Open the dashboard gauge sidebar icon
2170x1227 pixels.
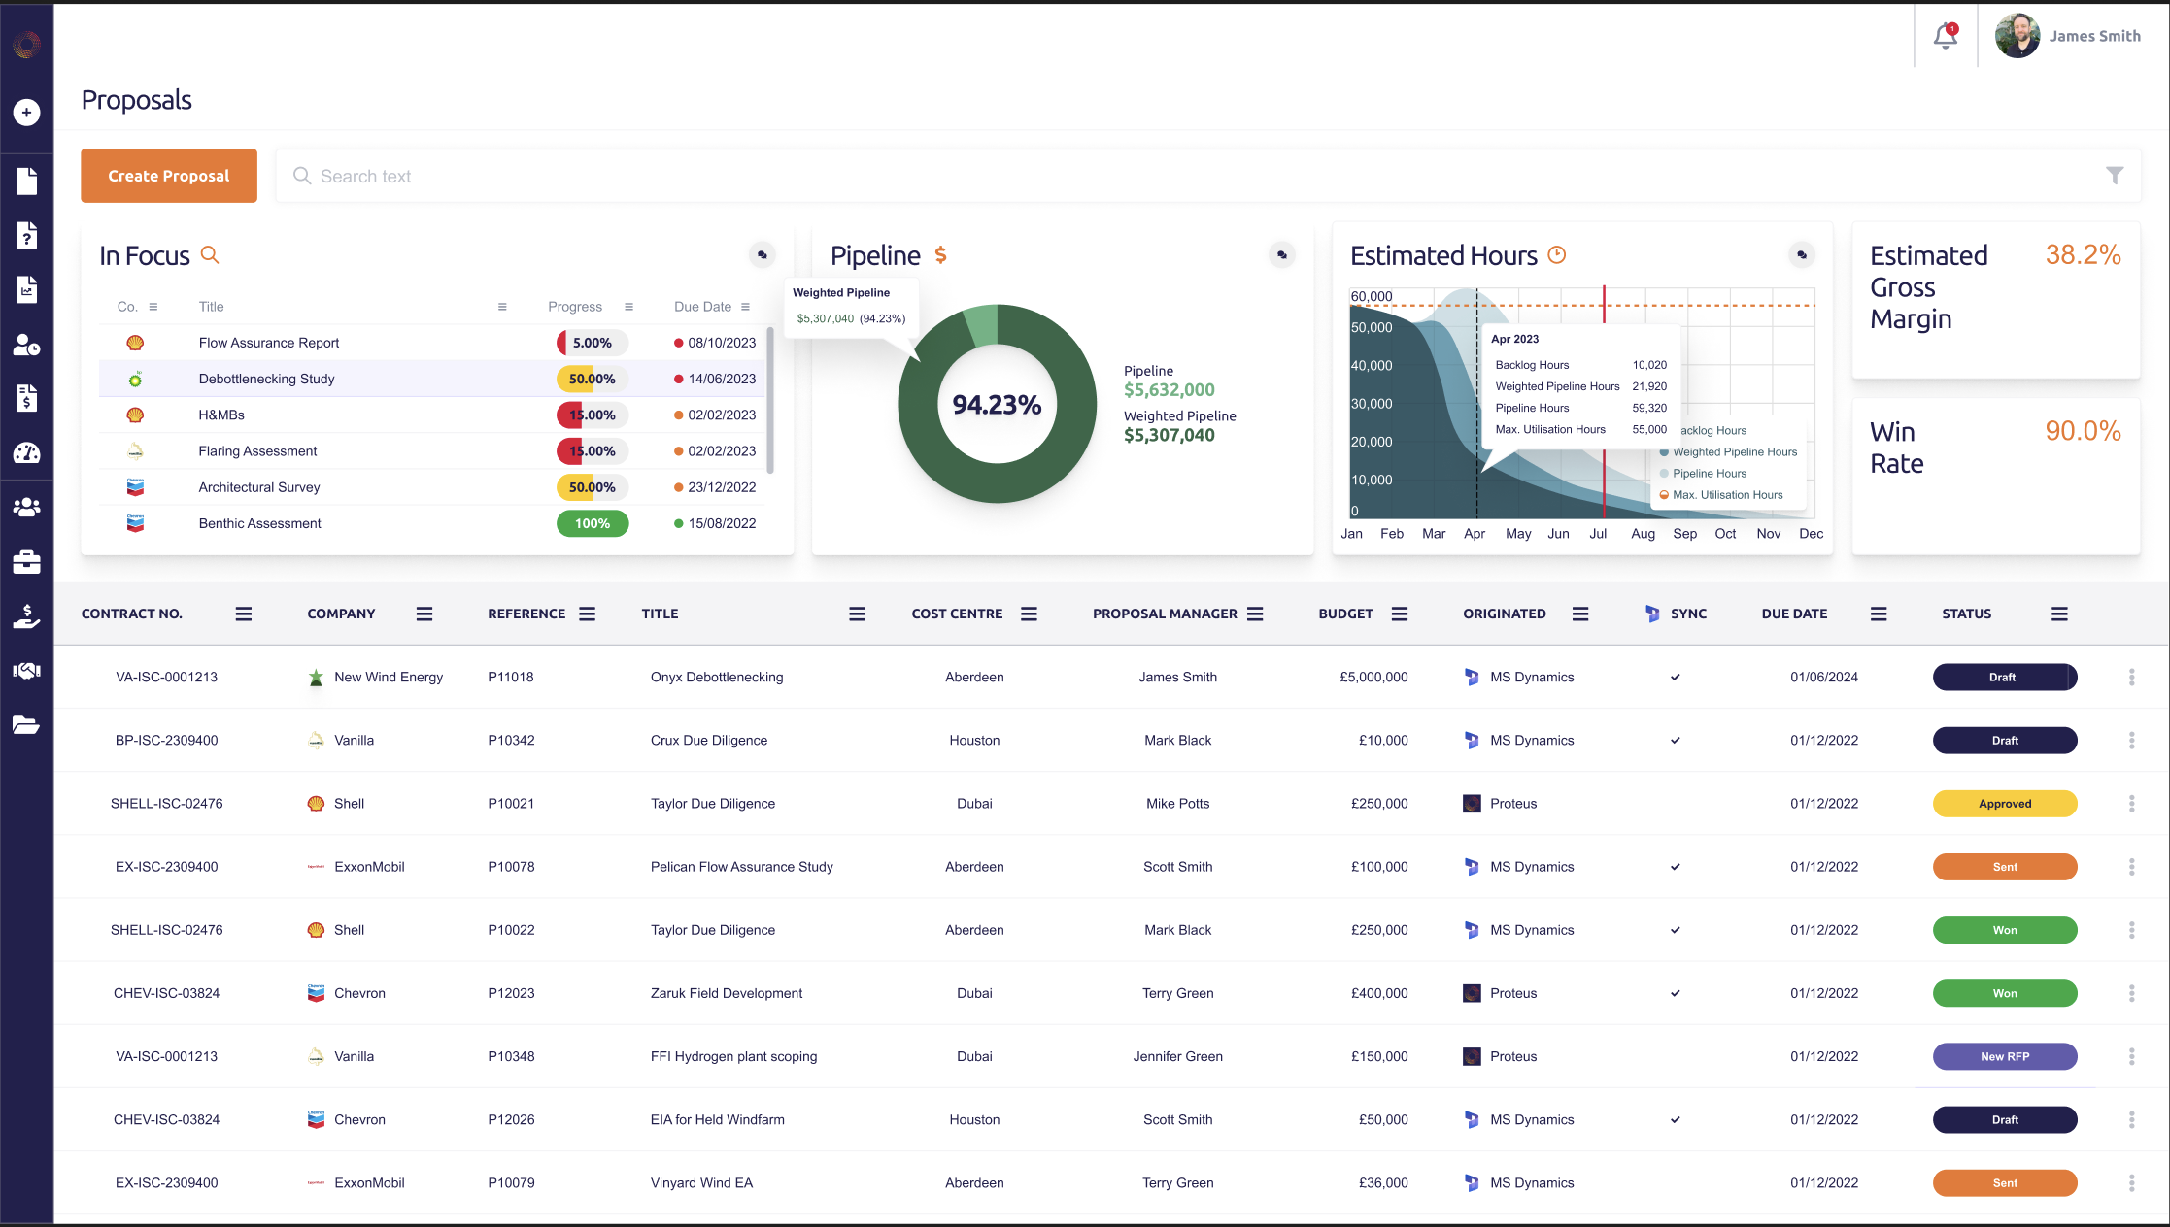(x=26, y=453)
